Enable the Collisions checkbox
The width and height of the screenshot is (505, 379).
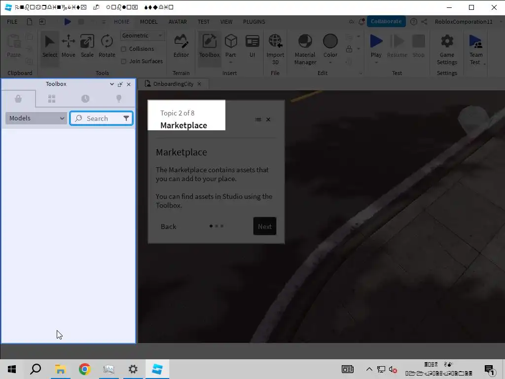tap(123, 49)
